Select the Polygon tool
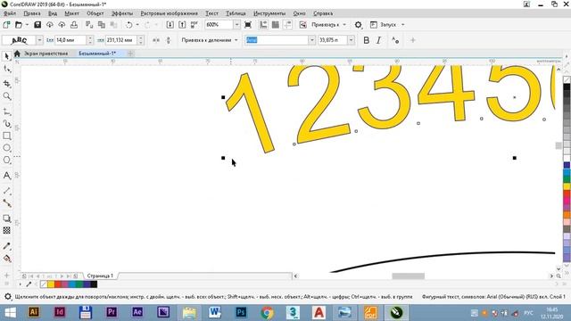The width and height of the screenshot is (571, 321). (6, 160)
